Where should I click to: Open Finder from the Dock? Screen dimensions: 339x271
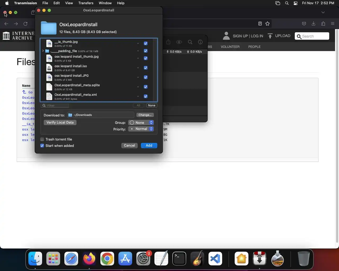(35, 259)
